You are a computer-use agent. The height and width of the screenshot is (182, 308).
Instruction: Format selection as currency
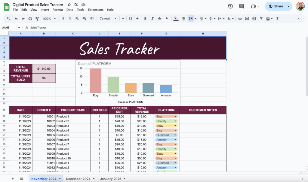point(63,19)
